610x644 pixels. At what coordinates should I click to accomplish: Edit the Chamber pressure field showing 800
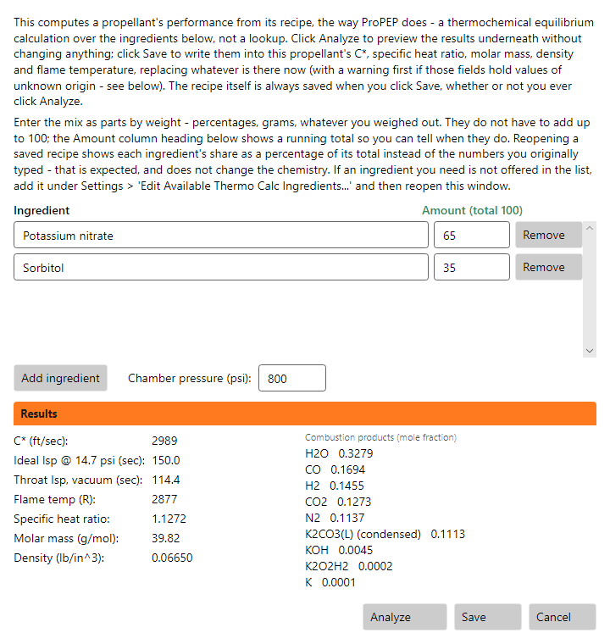click(x=292, y=378)
